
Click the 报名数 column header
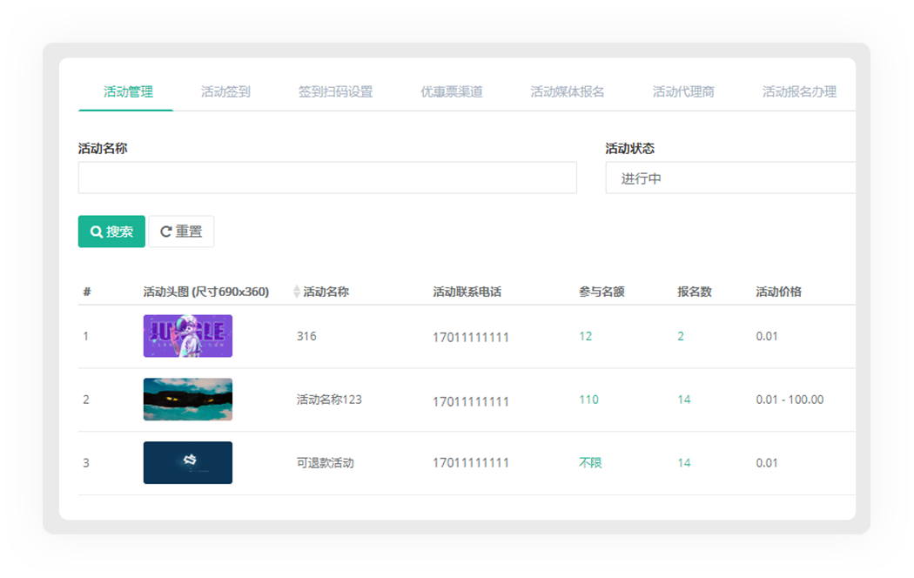click(x=695, y=292)
